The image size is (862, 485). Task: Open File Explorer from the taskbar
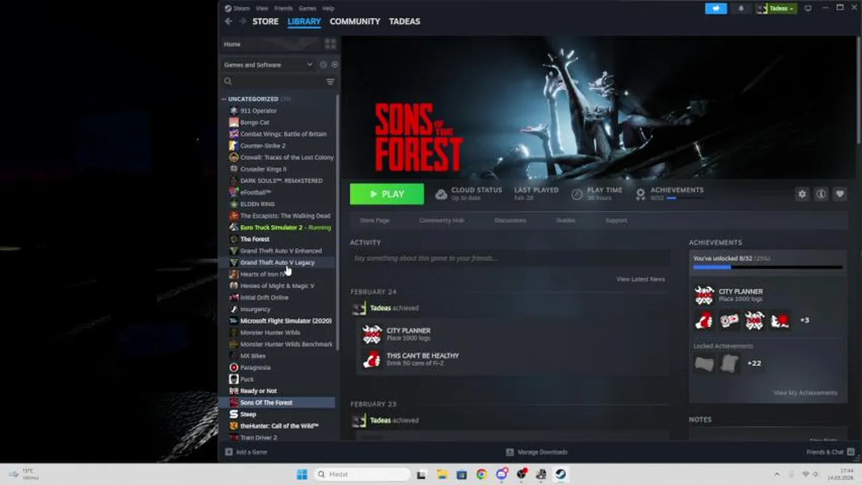click(x=442, y=474)
